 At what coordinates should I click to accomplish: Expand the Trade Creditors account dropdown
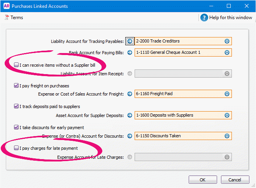pyautogui.click(x=227, y=41)
